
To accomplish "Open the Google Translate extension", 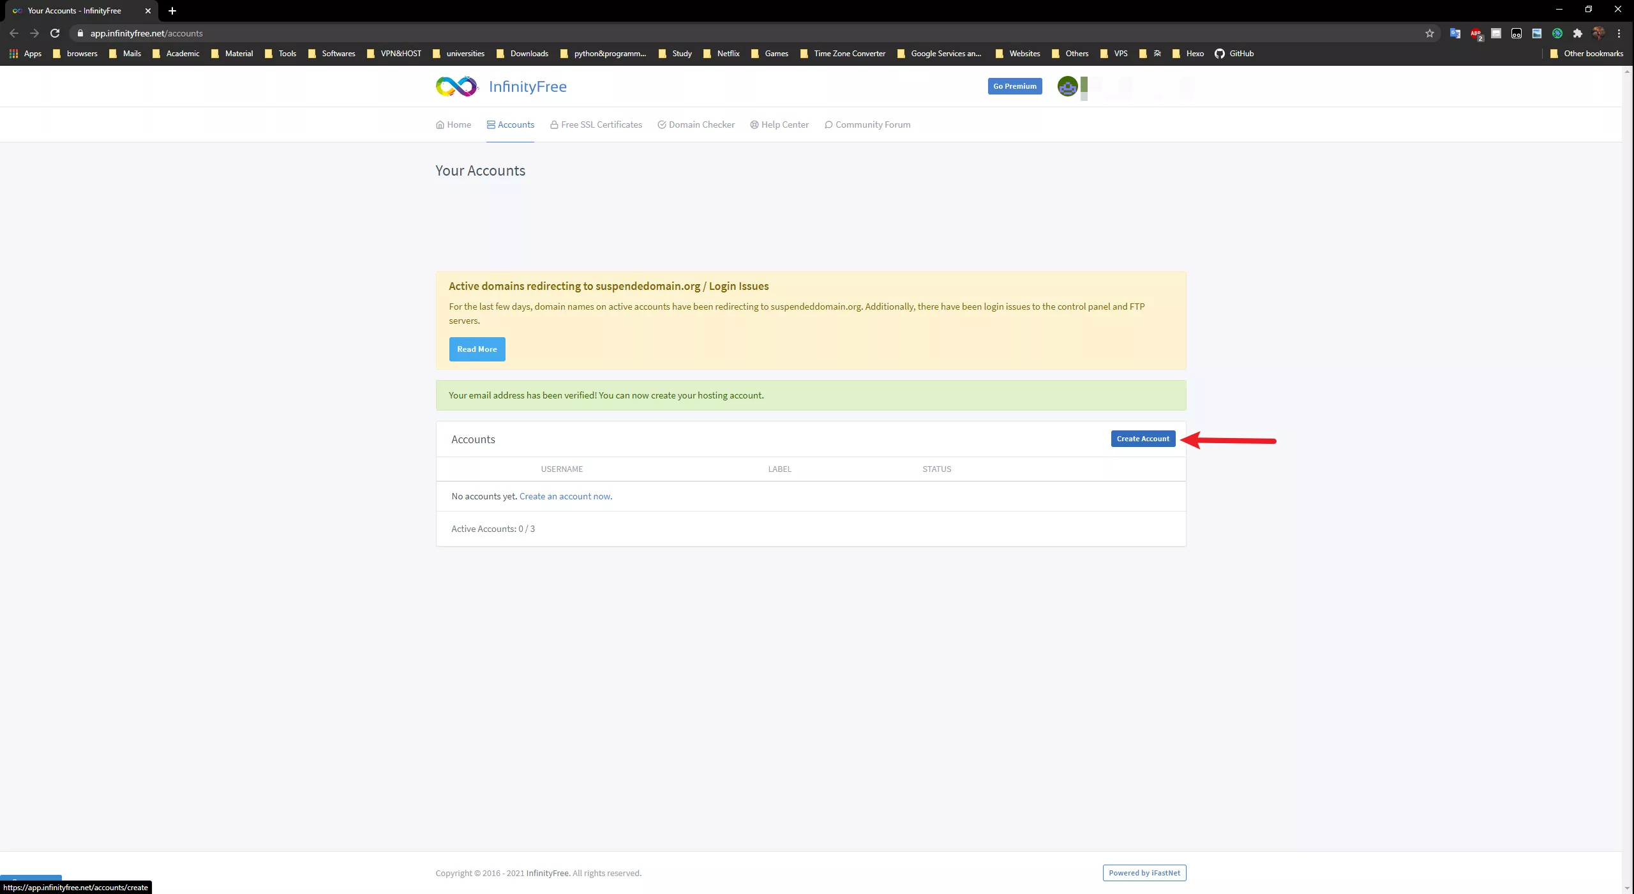I will coord(1455,33).
